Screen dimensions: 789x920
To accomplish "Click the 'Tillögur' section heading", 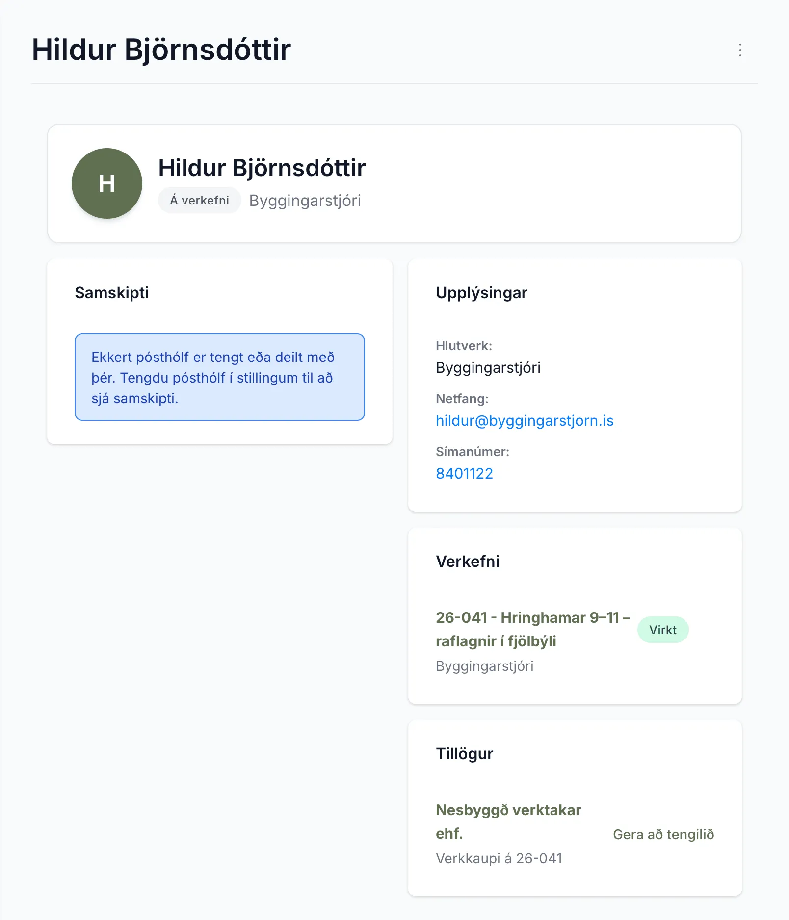I will tap(464, 754).
